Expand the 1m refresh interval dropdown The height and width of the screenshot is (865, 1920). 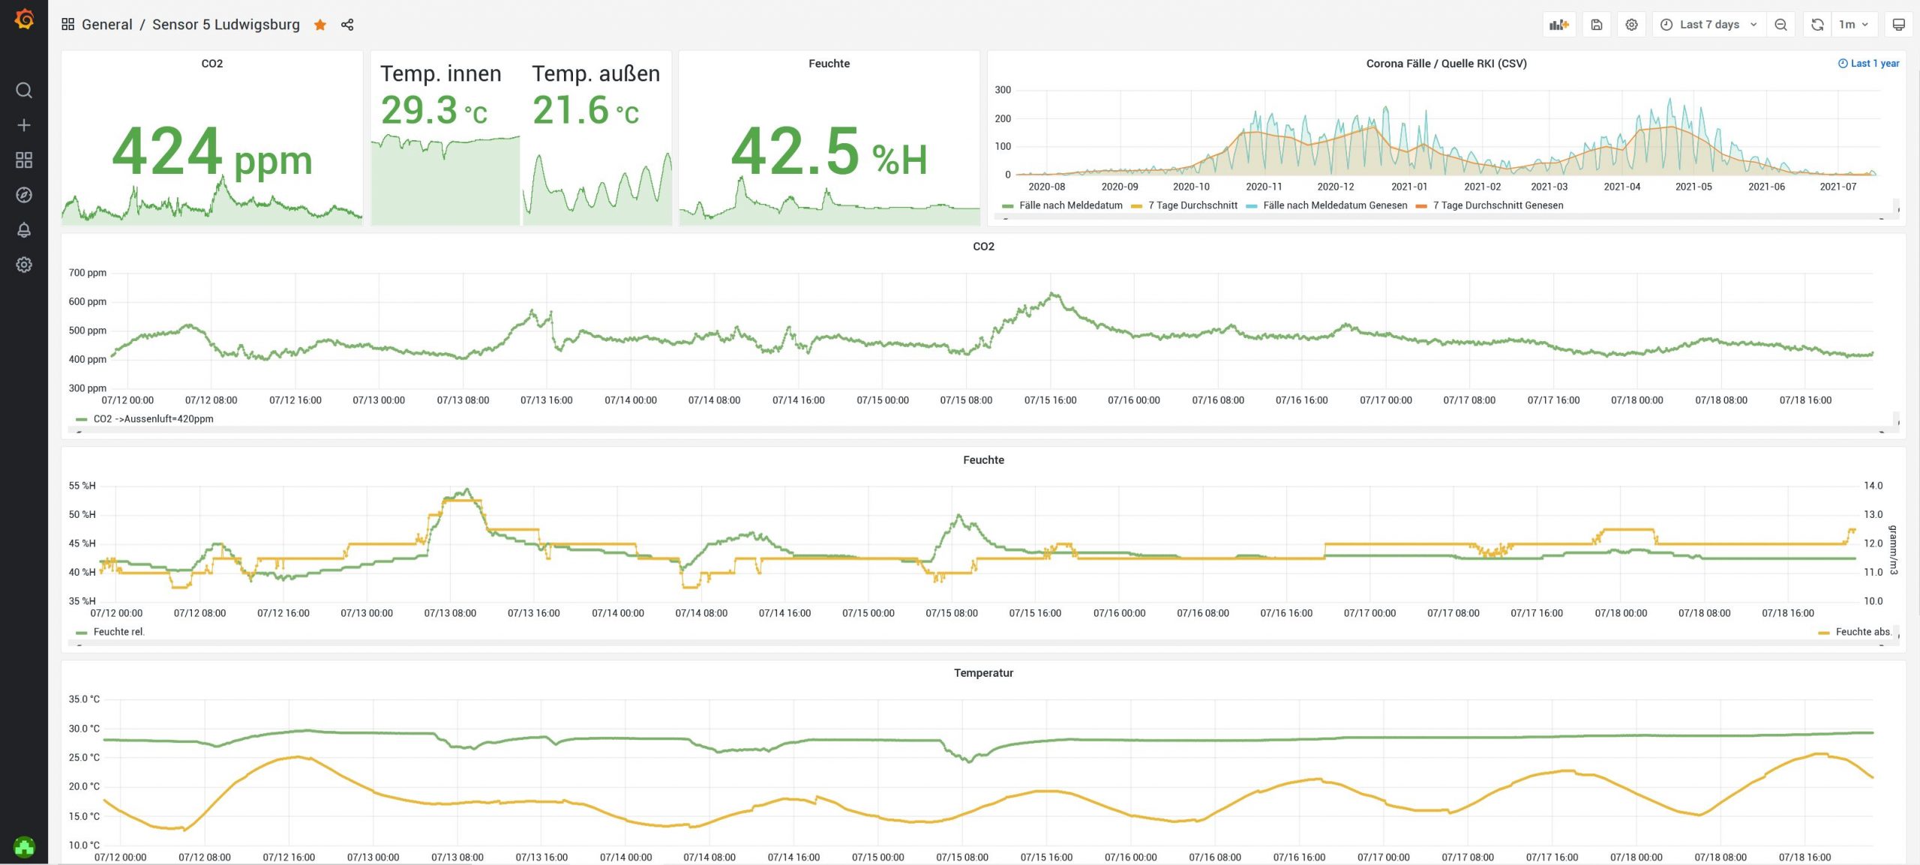click(1852, 25)
